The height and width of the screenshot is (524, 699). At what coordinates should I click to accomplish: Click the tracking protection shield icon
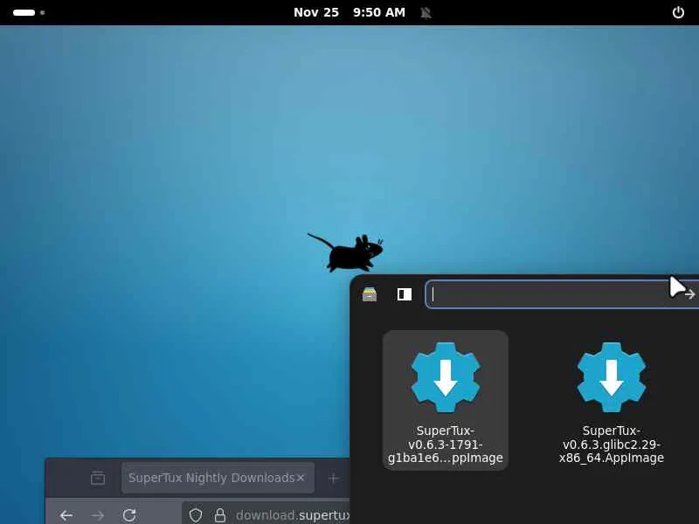(196, 515)
